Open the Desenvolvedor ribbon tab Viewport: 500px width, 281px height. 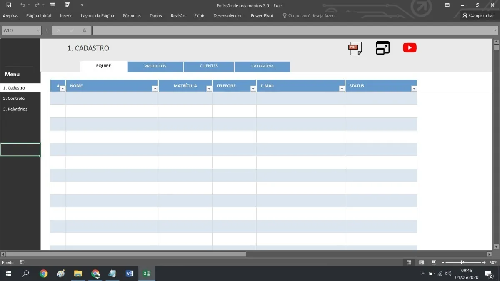tap(227, 16)
